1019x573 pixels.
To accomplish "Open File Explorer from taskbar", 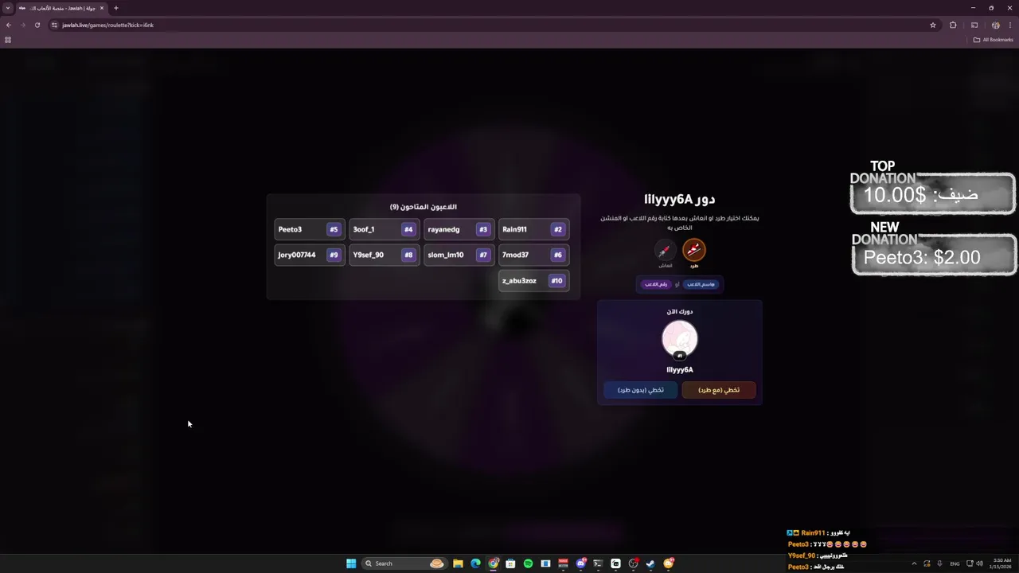I will click(x=458, y=563).
